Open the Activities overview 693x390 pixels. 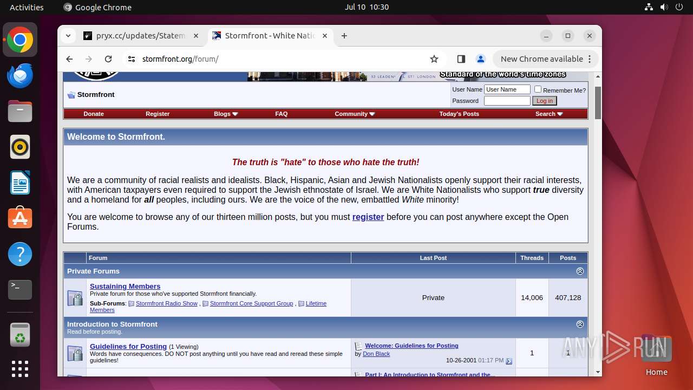(27, 7)
